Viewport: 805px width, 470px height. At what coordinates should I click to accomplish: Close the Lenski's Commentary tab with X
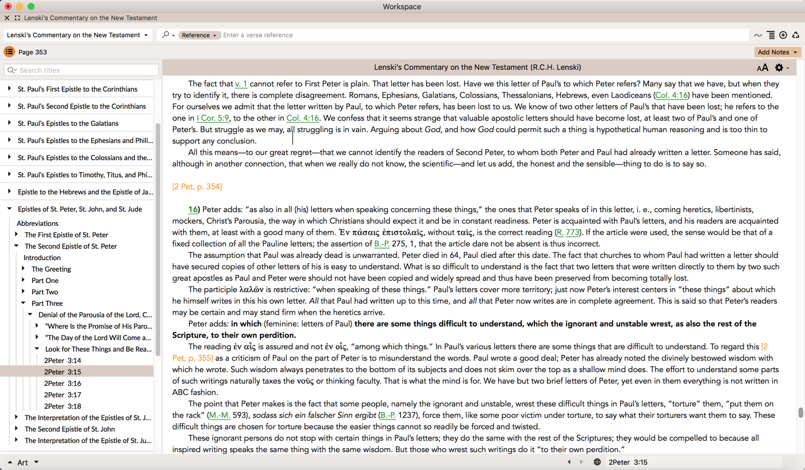click(7, 18)
